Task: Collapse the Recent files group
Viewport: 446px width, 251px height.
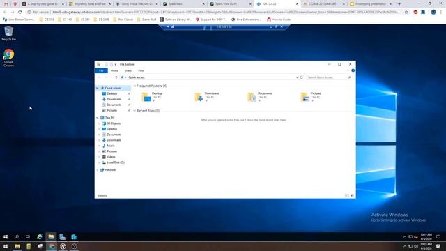Action: pos(134,111)
